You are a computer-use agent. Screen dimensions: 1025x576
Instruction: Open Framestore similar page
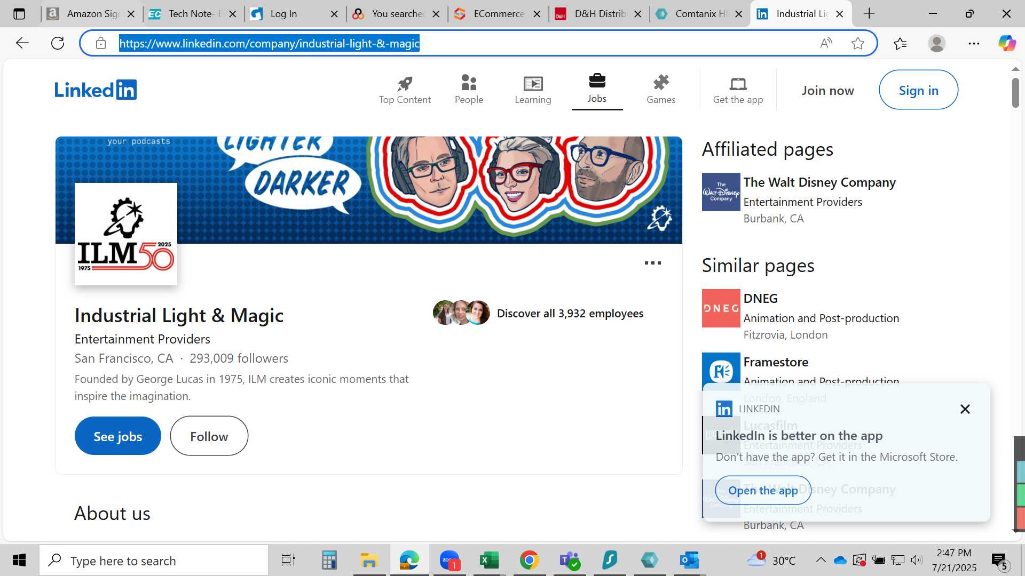click(x=776, y=362)
